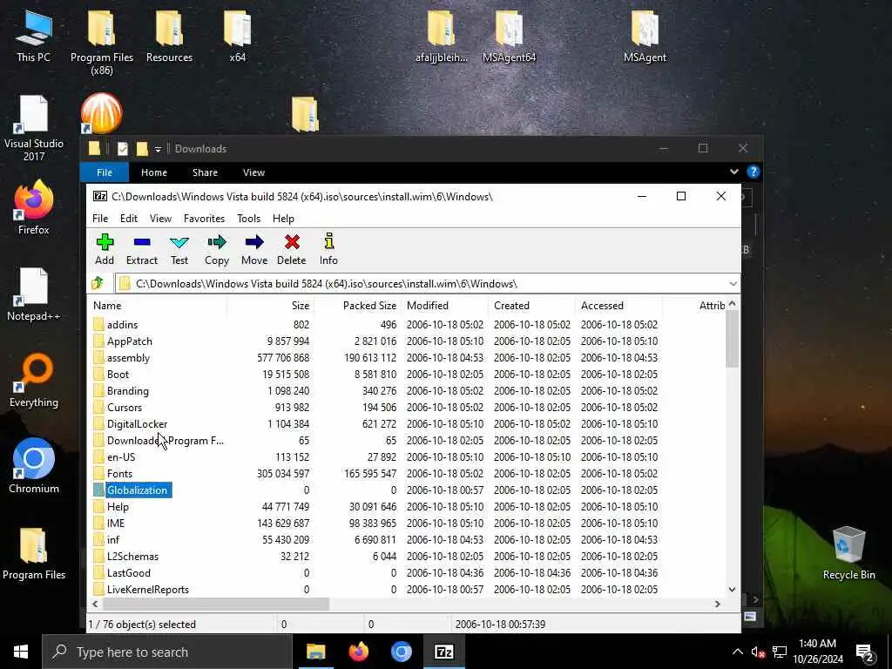Select the Copy toolbar icon

point(217,249)
